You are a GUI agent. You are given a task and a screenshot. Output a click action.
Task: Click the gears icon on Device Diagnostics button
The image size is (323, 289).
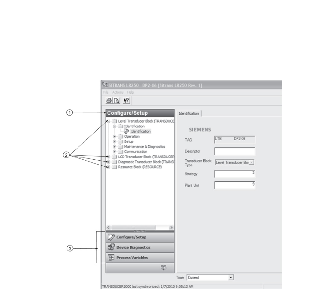[111, 247]
